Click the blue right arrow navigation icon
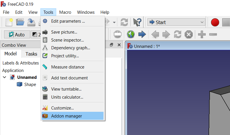 pyautogui.click(x=142, y=34)
